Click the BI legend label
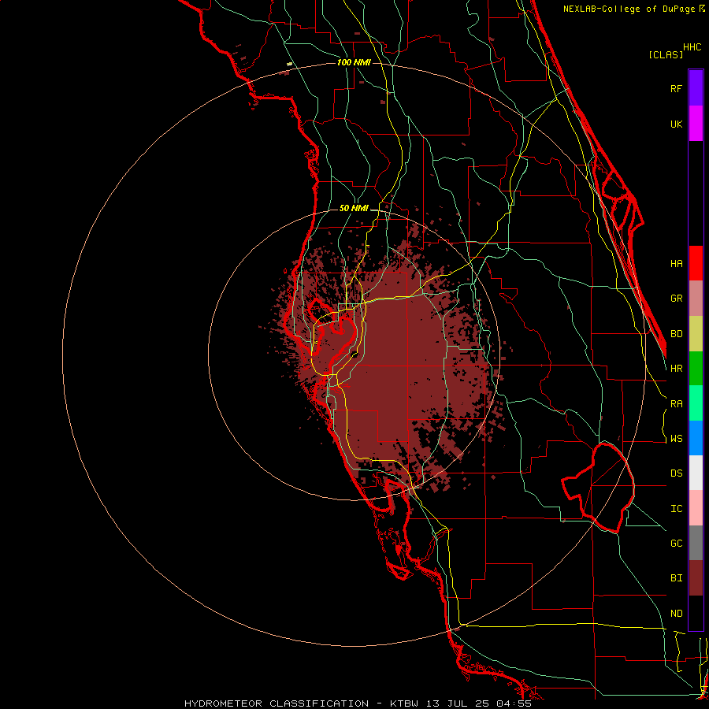 pyautogui.click(x=676, y=578)
